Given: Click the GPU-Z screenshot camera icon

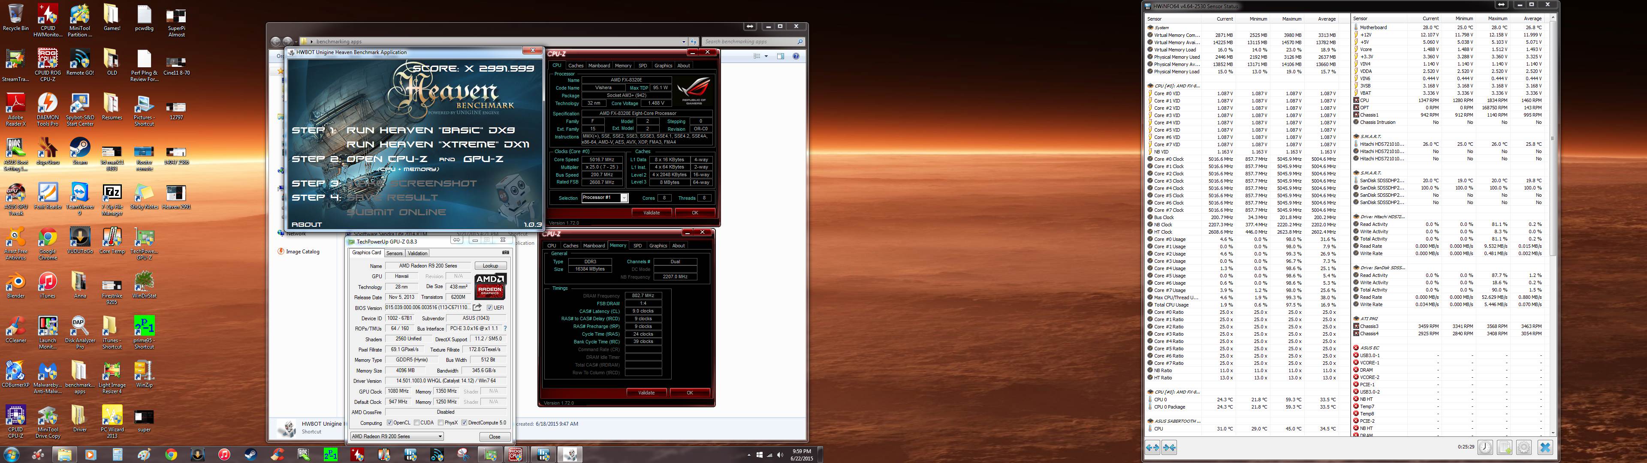Looking at the screenshot, I should point(506,253).
